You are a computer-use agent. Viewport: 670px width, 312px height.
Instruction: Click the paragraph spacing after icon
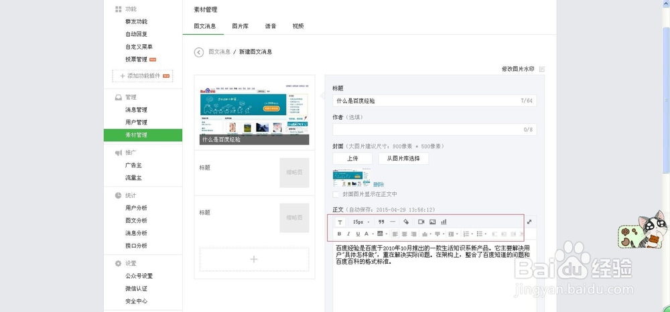pos(438,234)
